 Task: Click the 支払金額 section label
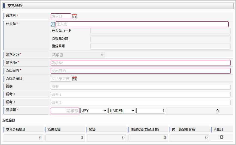9,120
